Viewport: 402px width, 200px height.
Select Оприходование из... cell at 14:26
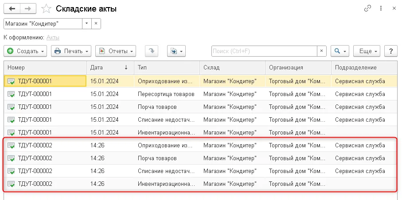[167, 145]
